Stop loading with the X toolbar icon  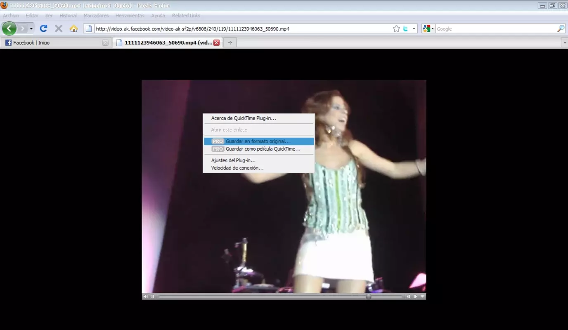tap(59, 28)
